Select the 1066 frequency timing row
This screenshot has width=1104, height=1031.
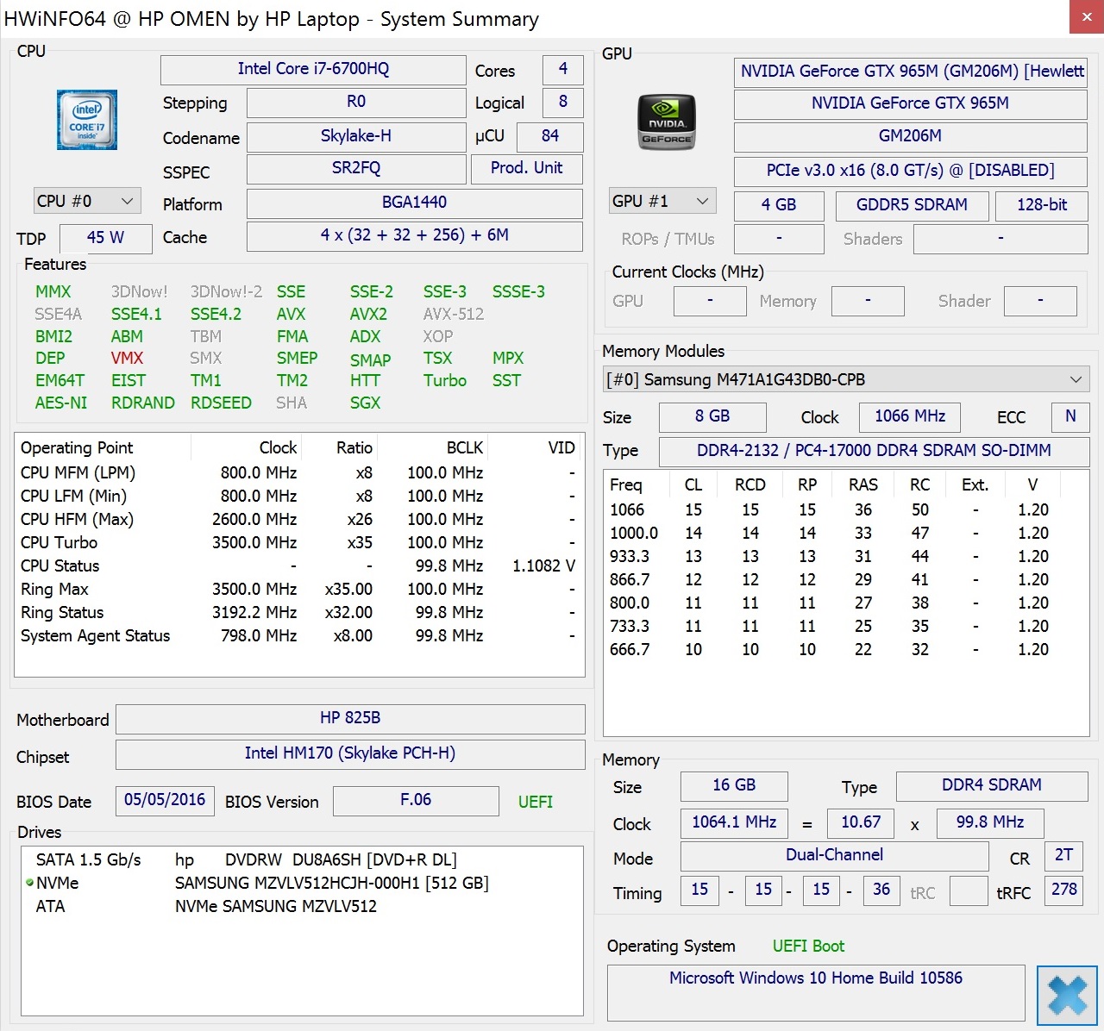pyautogui.click(x=846, y=509)
